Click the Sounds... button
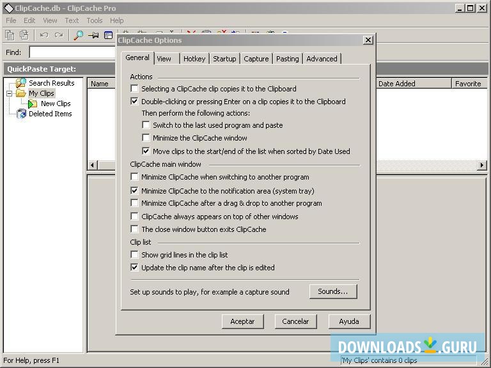This screenshot has width=491, height=368. [333, 291]
